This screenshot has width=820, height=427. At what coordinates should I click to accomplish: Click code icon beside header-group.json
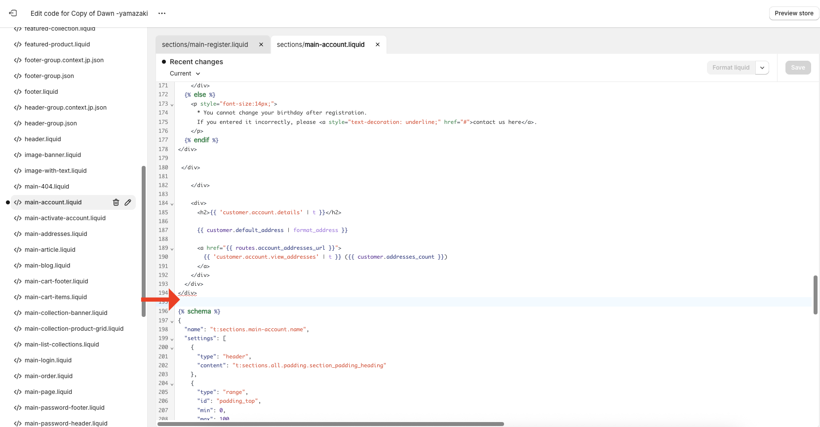pos(18,123)
